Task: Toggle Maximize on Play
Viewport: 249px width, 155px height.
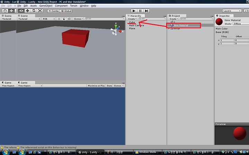Action: pyautogui.click(x=96, y=86)
